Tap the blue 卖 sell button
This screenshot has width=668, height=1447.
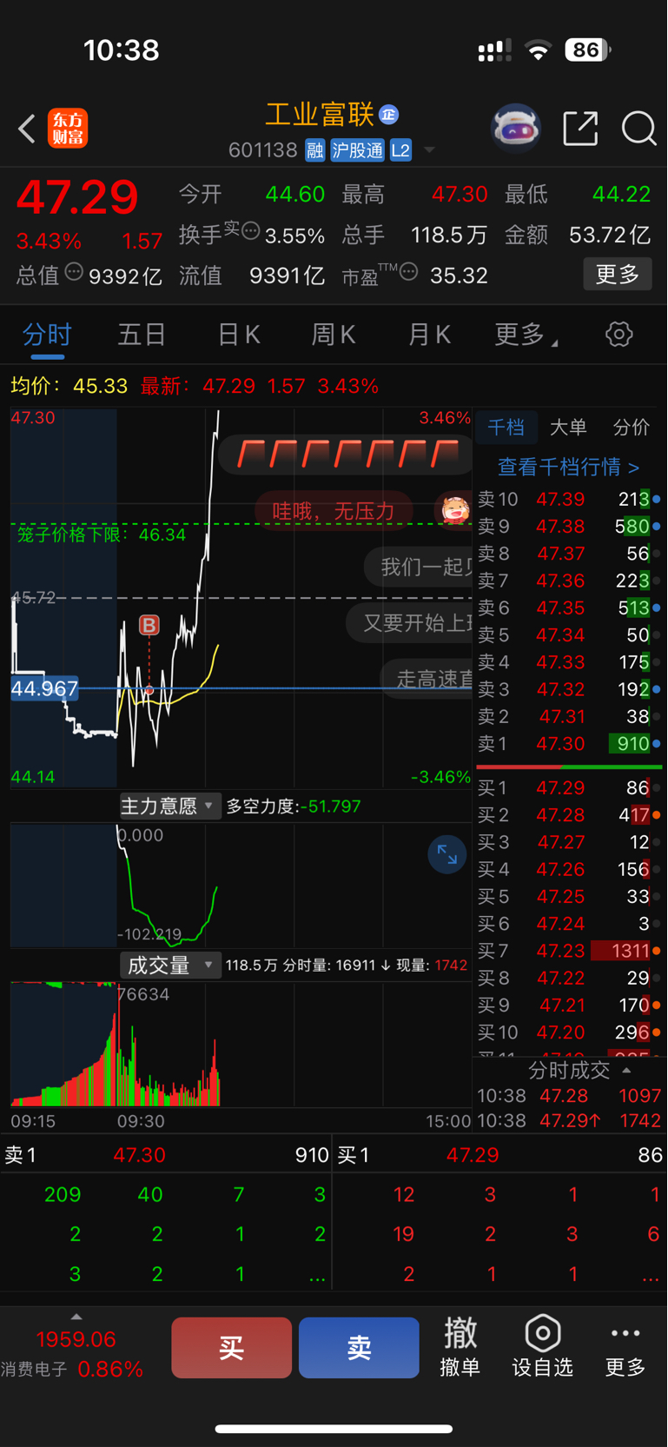tap(359, 1347)
